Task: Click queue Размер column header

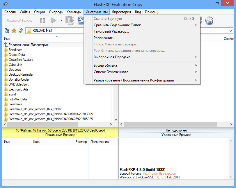Action: pyautogui.click(x=74, y=142)
